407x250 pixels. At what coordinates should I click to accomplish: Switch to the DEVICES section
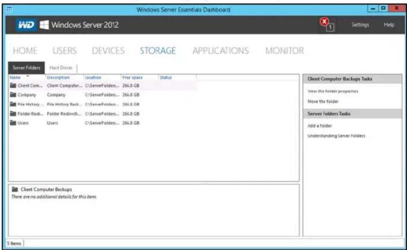[x=108, y=51]
